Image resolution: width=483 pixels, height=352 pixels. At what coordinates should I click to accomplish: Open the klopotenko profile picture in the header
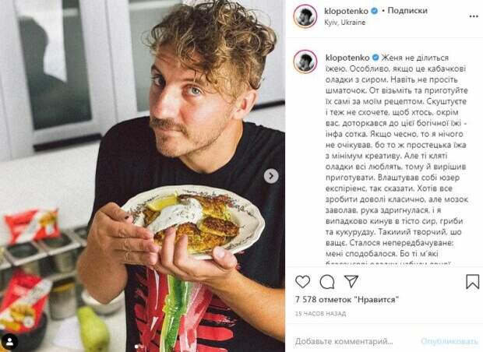(x=305, y=16)
